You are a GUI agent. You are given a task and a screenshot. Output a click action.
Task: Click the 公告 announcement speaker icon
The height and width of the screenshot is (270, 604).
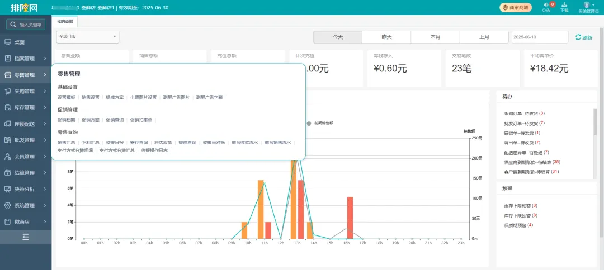coord(546,5)
